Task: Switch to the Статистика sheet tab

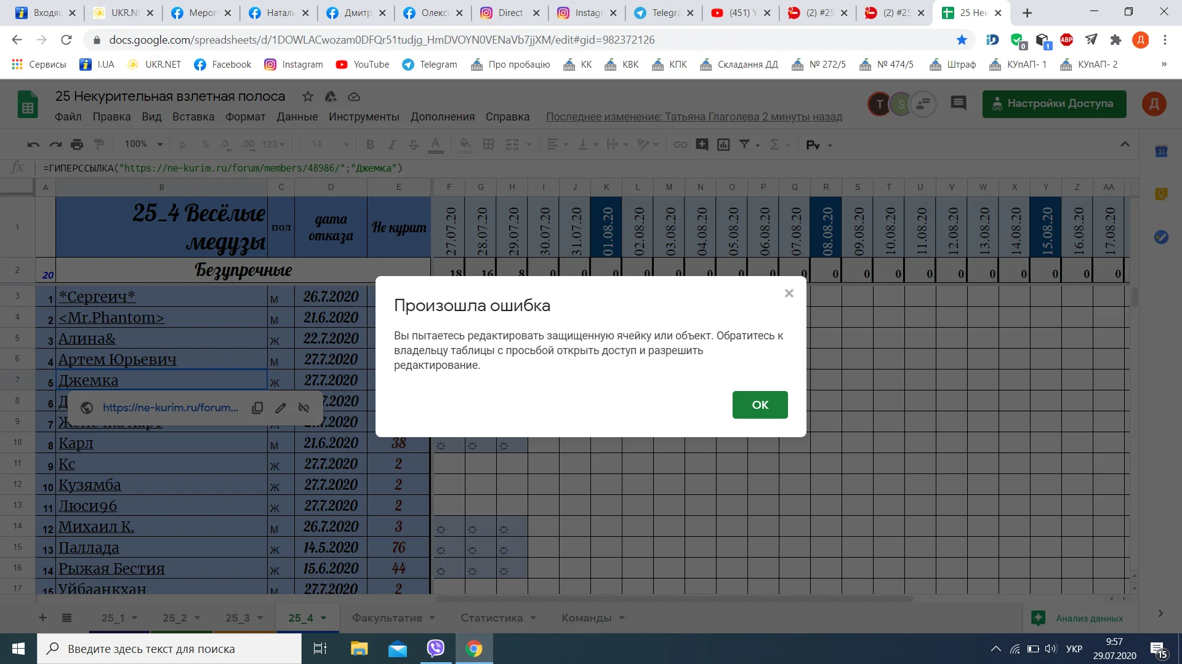Action: tap(491, 618)
